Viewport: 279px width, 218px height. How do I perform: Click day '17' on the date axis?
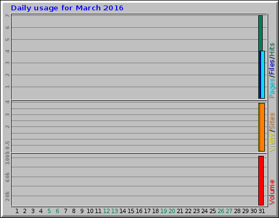[x=147, y=211]
